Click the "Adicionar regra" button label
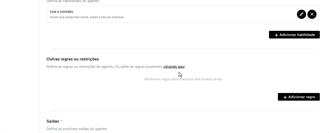Screen dimensions: 329x133 point(302,97)
